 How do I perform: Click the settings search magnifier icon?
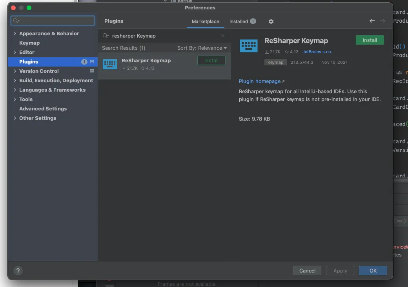click(16, 21)
